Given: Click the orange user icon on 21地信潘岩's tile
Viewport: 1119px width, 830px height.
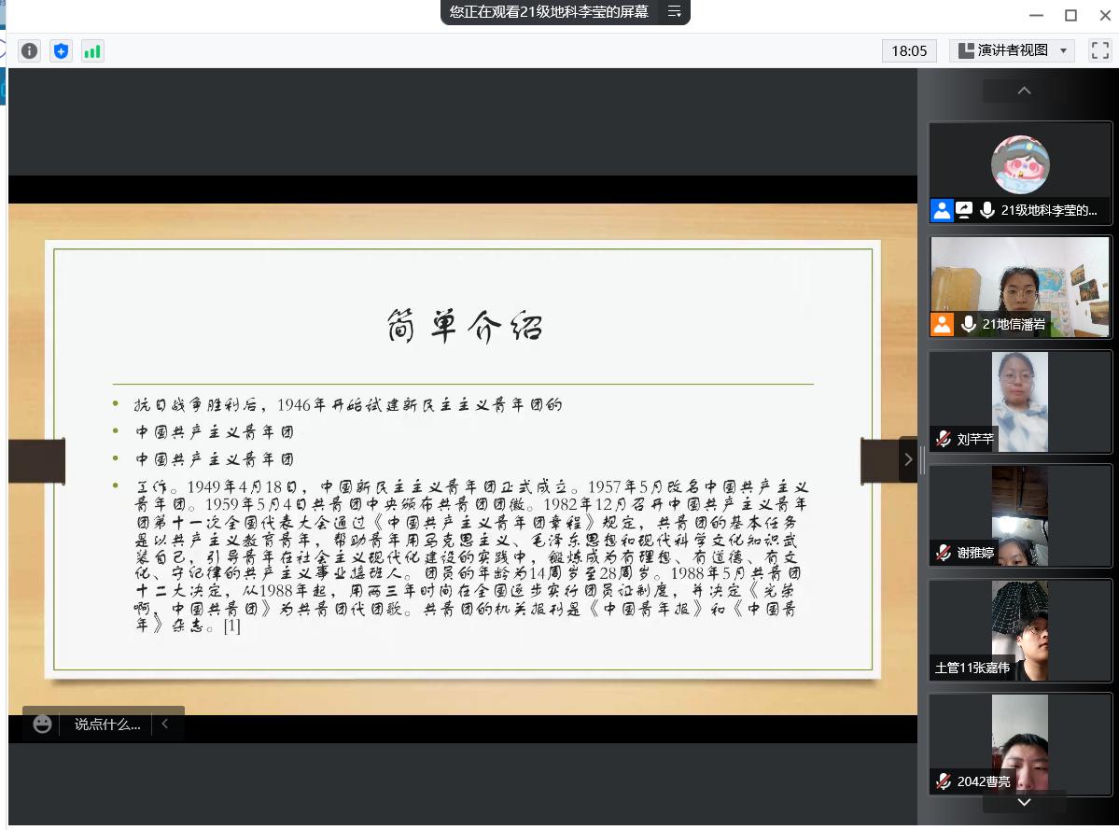Looking at the screenshot, I should 942,324.
